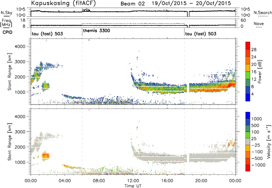This screenshot has width=272, height=188.
Task: Click the '12:00' time axis tick label
Action: (133, 181)
